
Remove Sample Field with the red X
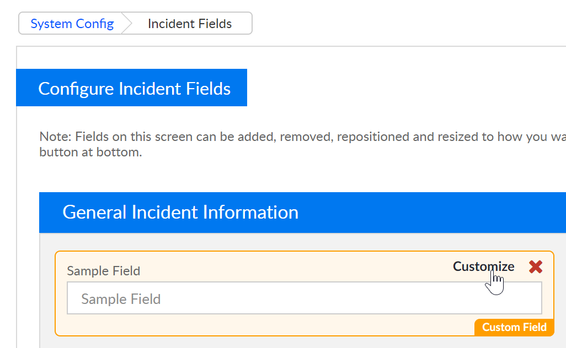(535, 267)
